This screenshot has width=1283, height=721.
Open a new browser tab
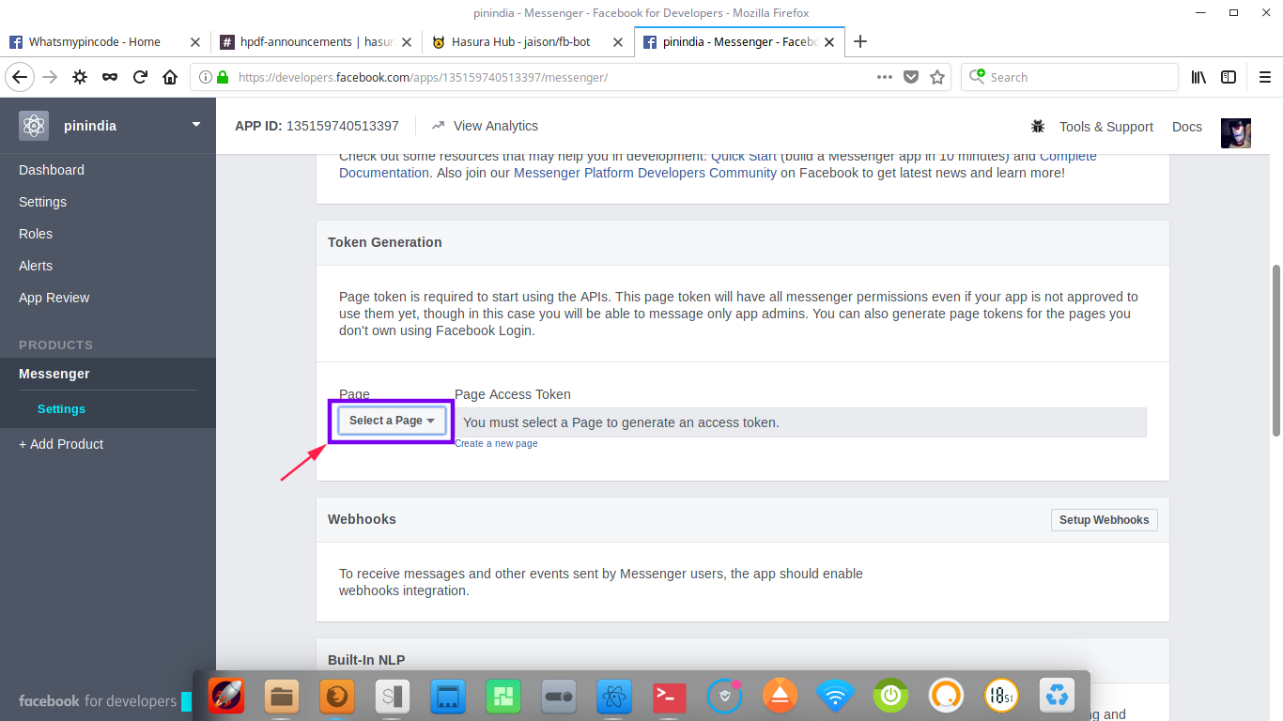pyautogui.click(x=859, y=41)
